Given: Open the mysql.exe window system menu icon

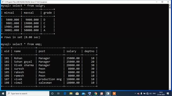Looking at the screenshot, I should pyautogui.click(x=3, y=2).
